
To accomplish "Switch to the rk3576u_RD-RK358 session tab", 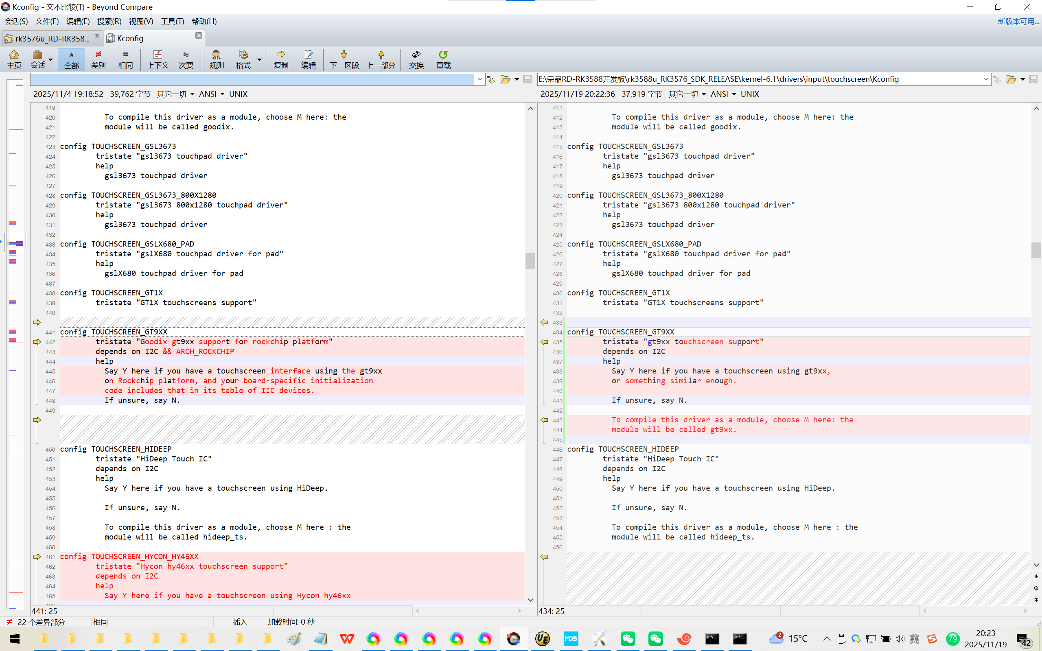I will (x=52, y=38).
